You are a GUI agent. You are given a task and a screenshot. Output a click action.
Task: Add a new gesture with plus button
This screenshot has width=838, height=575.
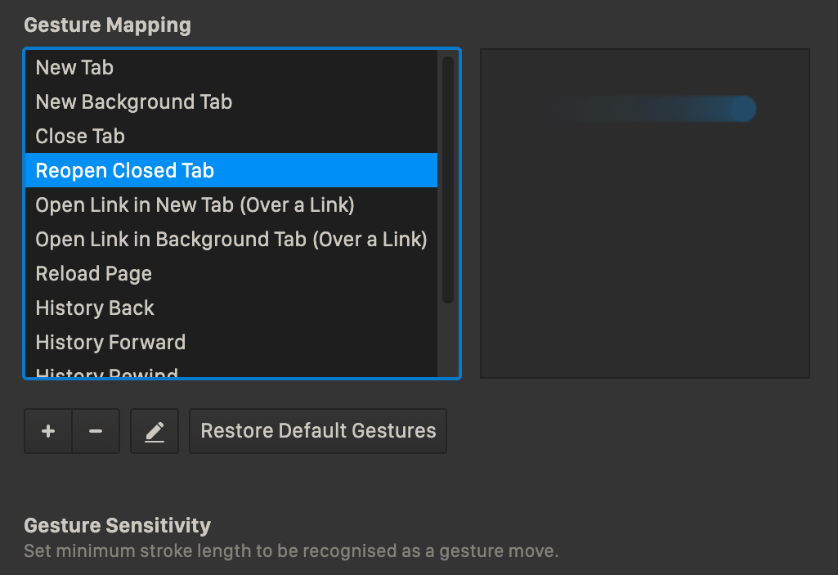coord(48,431)
